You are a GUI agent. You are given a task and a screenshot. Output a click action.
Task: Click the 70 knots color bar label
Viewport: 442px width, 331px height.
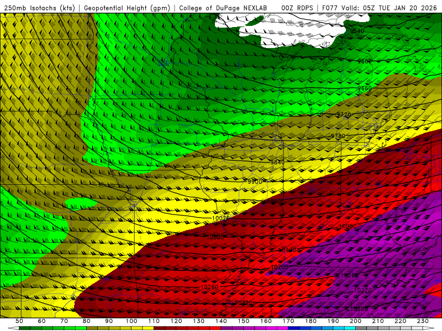(x=64, y=321)
